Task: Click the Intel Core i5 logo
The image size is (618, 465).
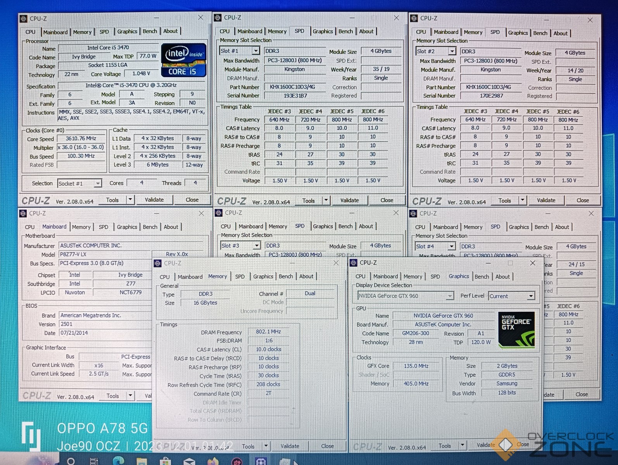Action: [183, 60]
